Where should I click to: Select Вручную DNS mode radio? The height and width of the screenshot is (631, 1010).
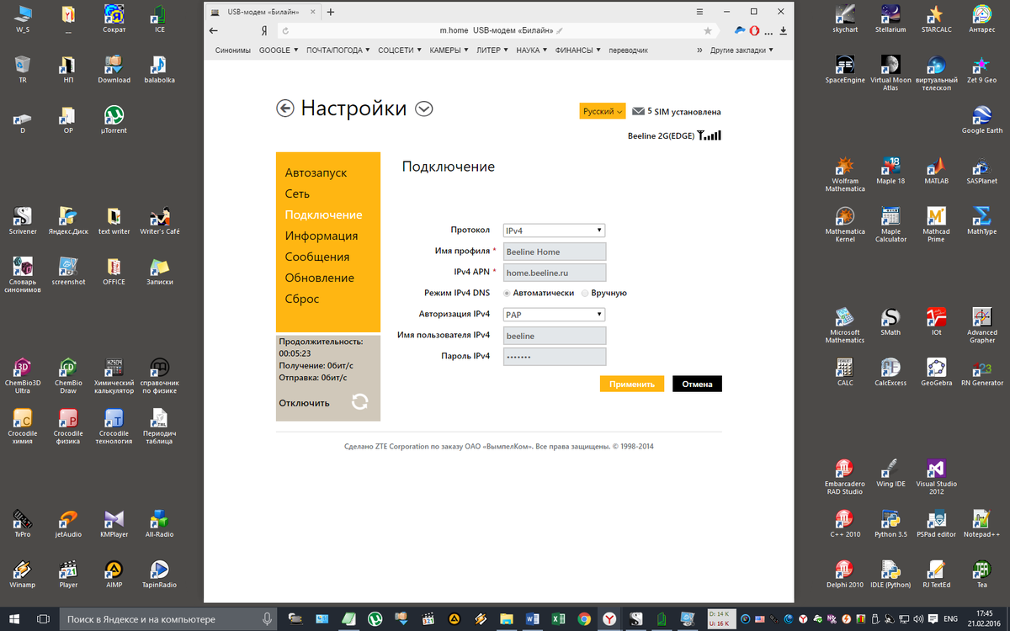tap(585, 293)
